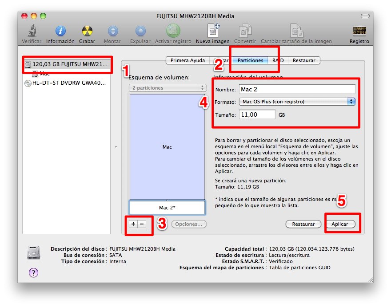This screenshot has width=391, height=307.
Task: Switch to the Primera Ayuda tab
Action: (188, 60)
